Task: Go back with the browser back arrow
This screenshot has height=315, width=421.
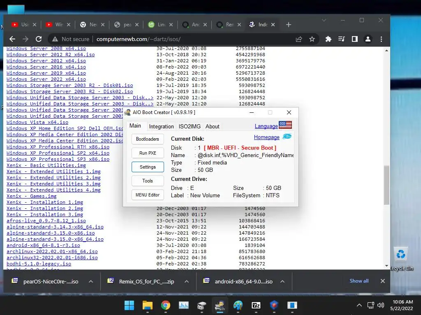Action: tap(12, 39)
